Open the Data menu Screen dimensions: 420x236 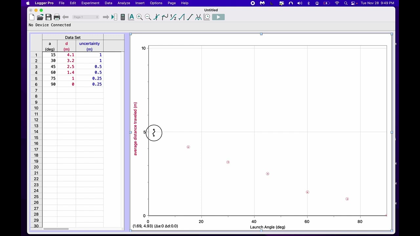(108, 3)
